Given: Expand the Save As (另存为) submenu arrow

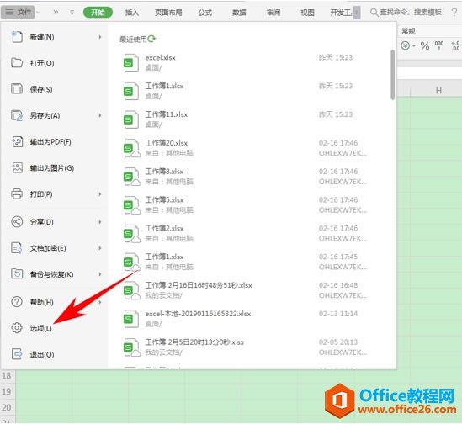Looking at the screenshot, I should point(100,115).
